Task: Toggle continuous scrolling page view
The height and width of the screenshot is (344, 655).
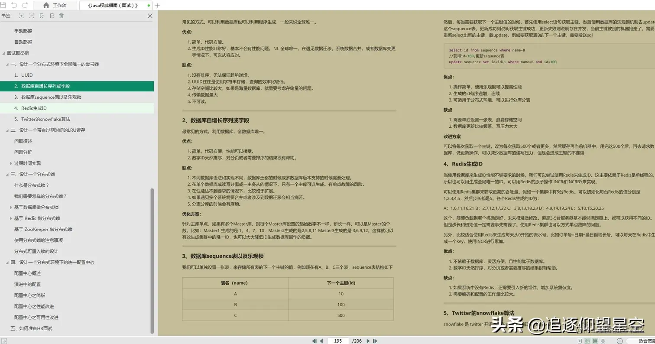Action: coord(596,341)
